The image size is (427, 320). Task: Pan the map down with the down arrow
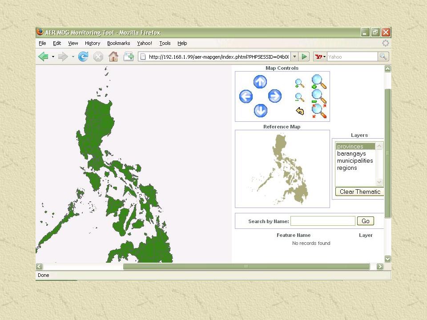tap(261, 111)
